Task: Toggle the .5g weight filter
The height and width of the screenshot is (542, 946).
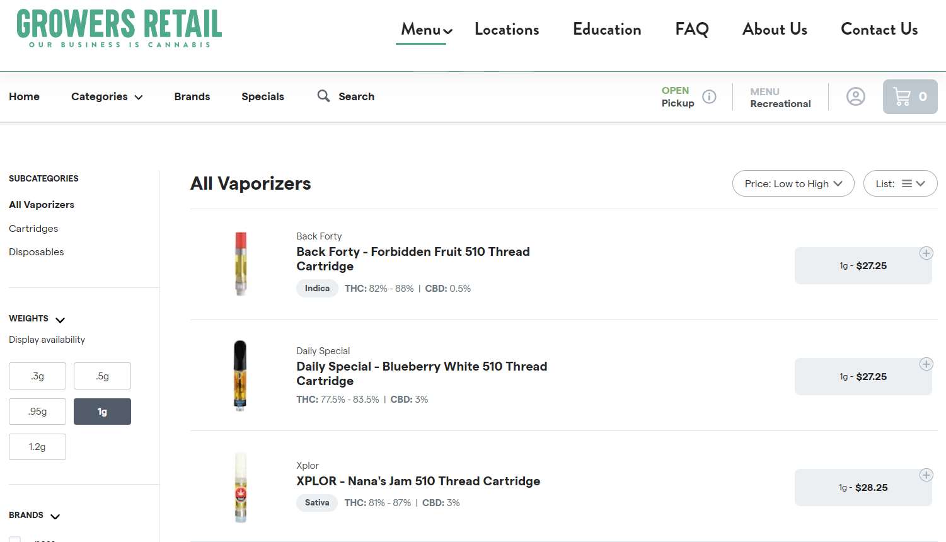Action: (102, 376)
